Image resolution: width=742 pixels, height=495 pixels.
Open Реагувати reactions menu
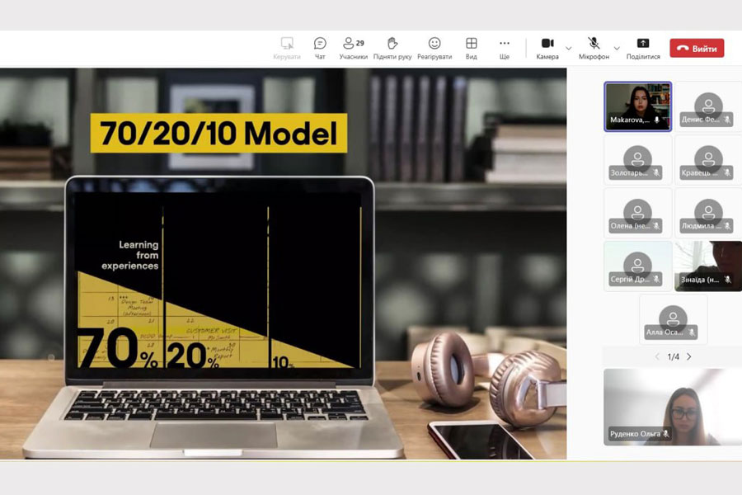tap(434, 49)
